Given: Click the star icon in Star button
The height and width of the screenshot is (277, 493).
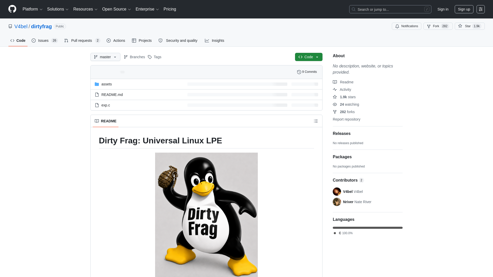Looking at the screenshot, I should [x=460, y=26].
